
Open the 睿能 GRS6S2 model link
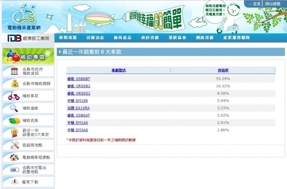[x=79, y=93]
